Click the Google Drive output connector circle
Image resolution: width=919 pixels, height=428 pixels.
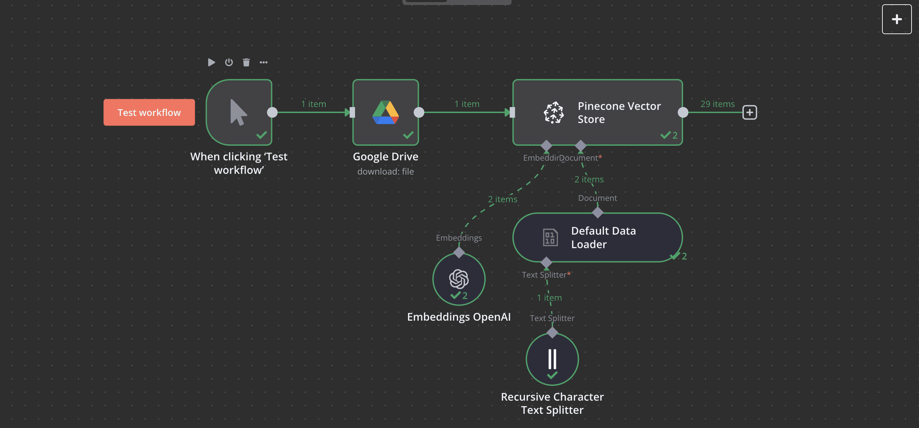pyautogui.click(x=419, y=112)
